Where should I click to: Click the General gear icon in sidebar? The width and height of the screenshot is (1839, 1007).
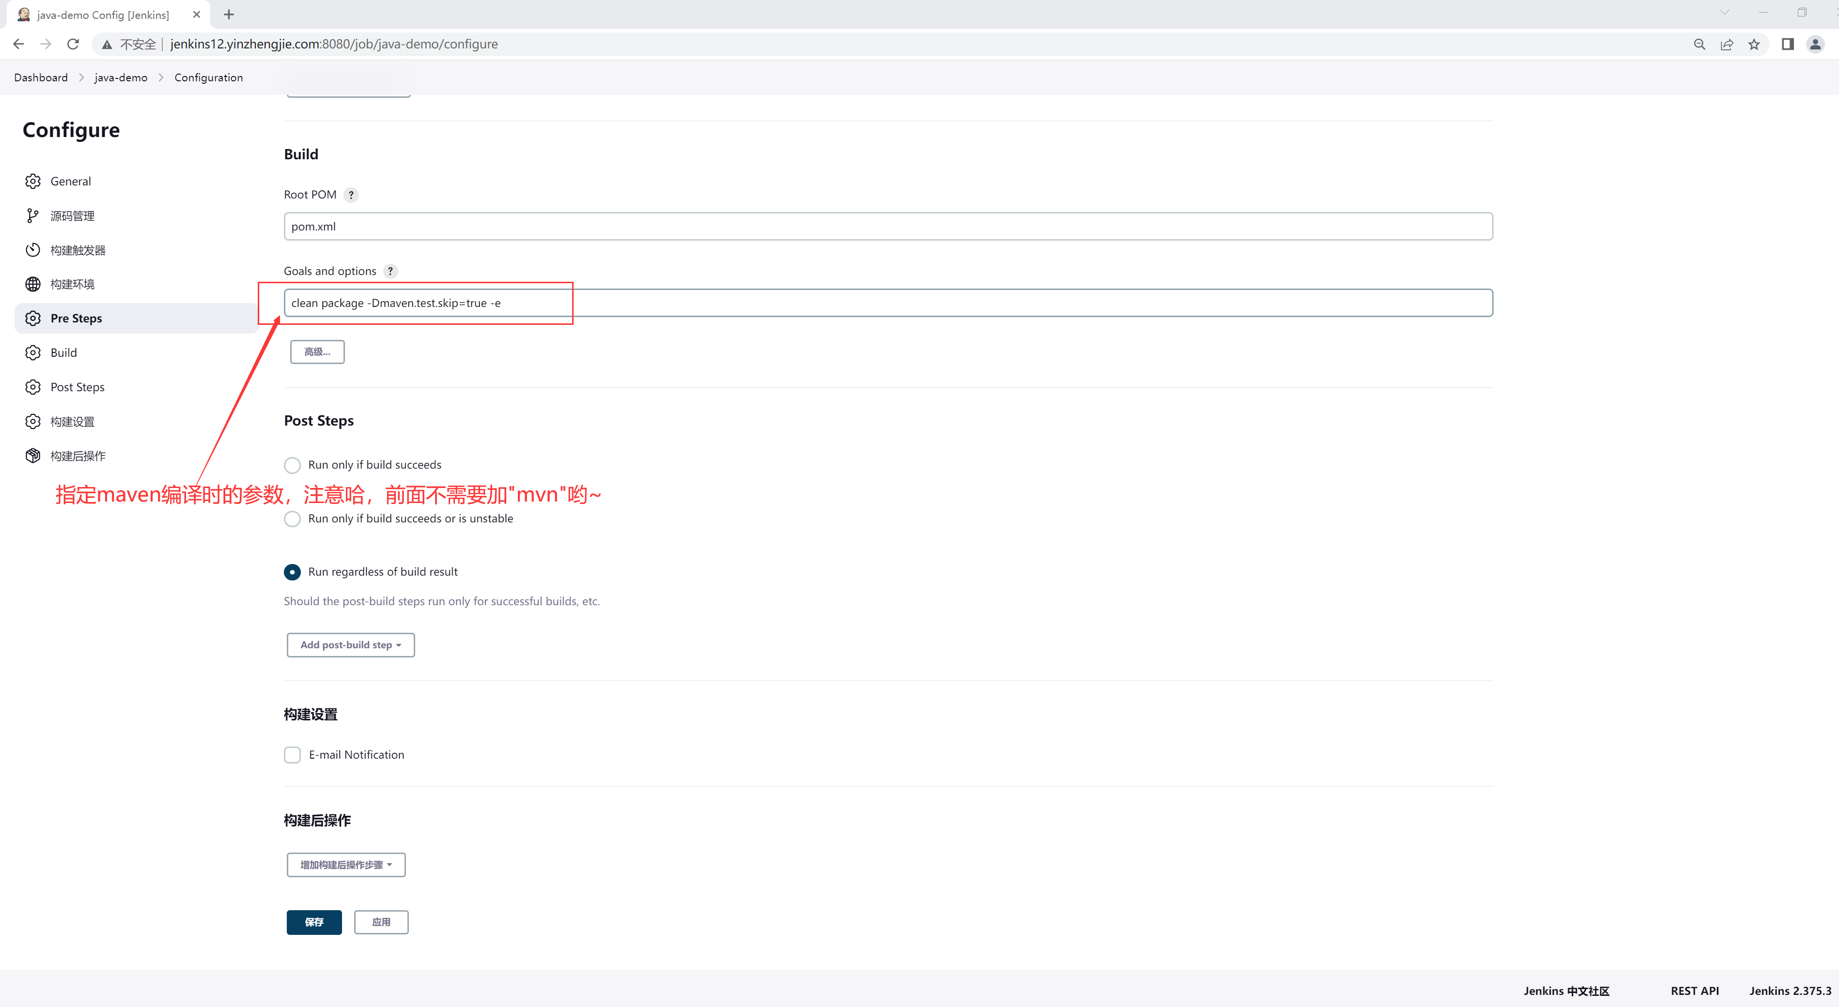(33, 181)
